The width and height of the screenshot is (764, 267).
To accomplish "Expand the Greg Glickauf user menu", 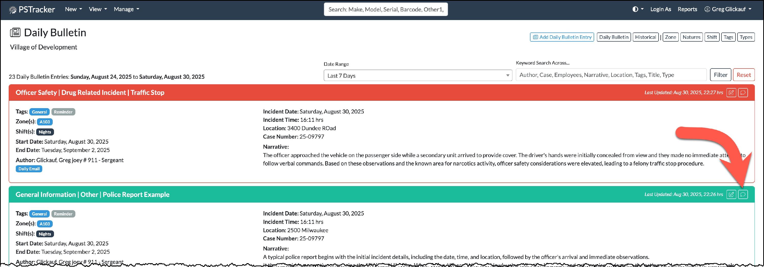I will 728,9.
